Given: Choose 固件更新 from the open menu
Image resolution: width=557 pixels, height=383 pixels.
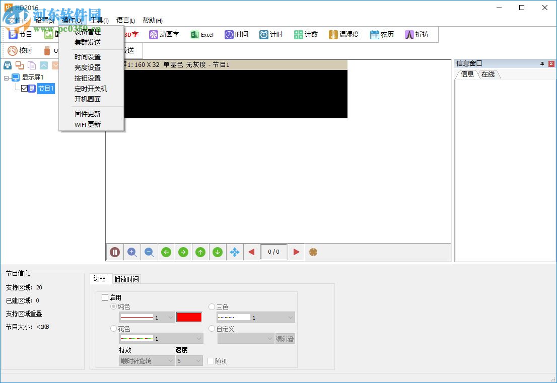Looking at the screenshot, I should [88, 113].
